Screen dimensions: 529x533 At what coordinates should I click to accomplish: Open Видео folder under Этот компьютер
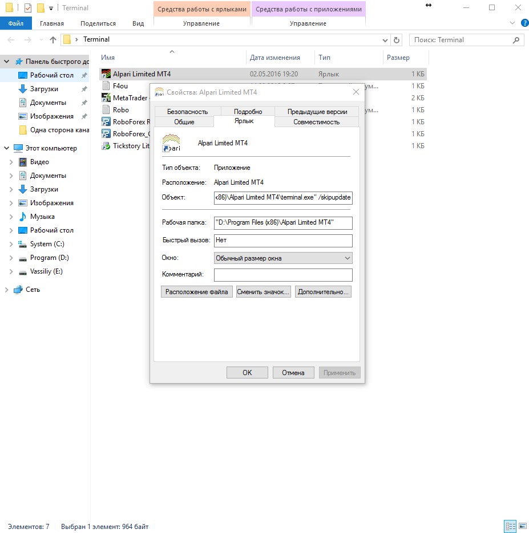pyautogui.click(x=39, y=162)
